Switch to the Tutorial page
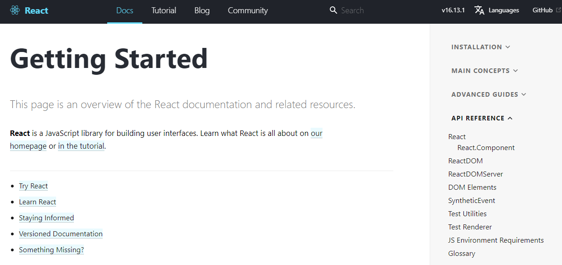The width and height of the screenshot is (562, 265). pyautogui.click(x=164, y=10)
